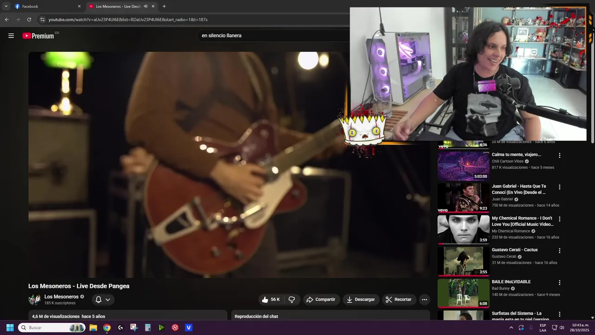This screenshot has width=595, height=335.
Task: Open File Explorer from taskbar
Action: click(x=93, y=328)
